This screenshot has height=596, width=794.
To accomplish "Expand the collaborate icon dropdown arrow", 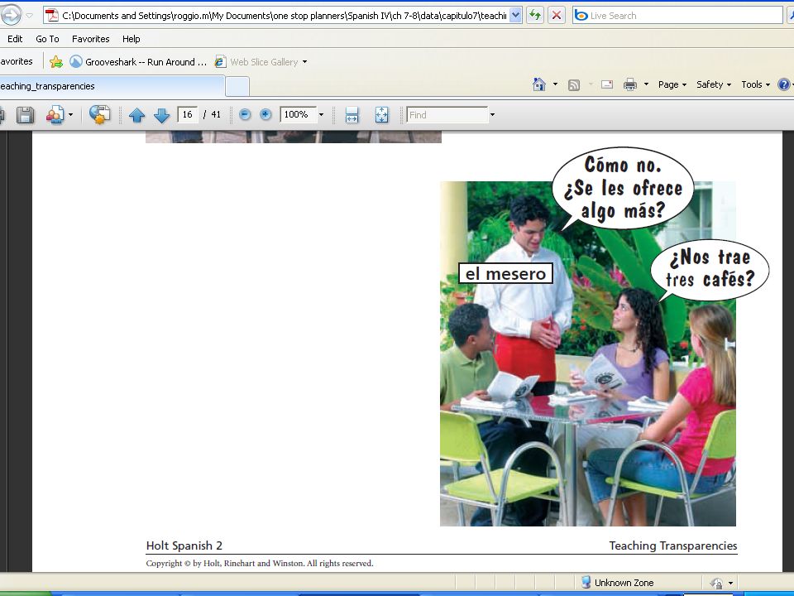I will [x=70, y=115].
